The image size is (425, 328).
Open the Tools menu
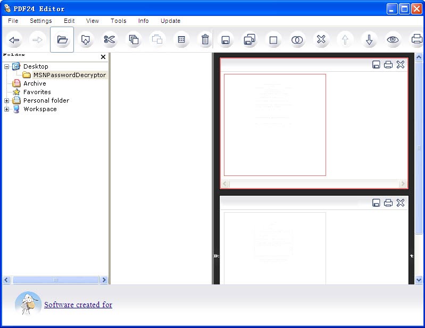(118, 21)
